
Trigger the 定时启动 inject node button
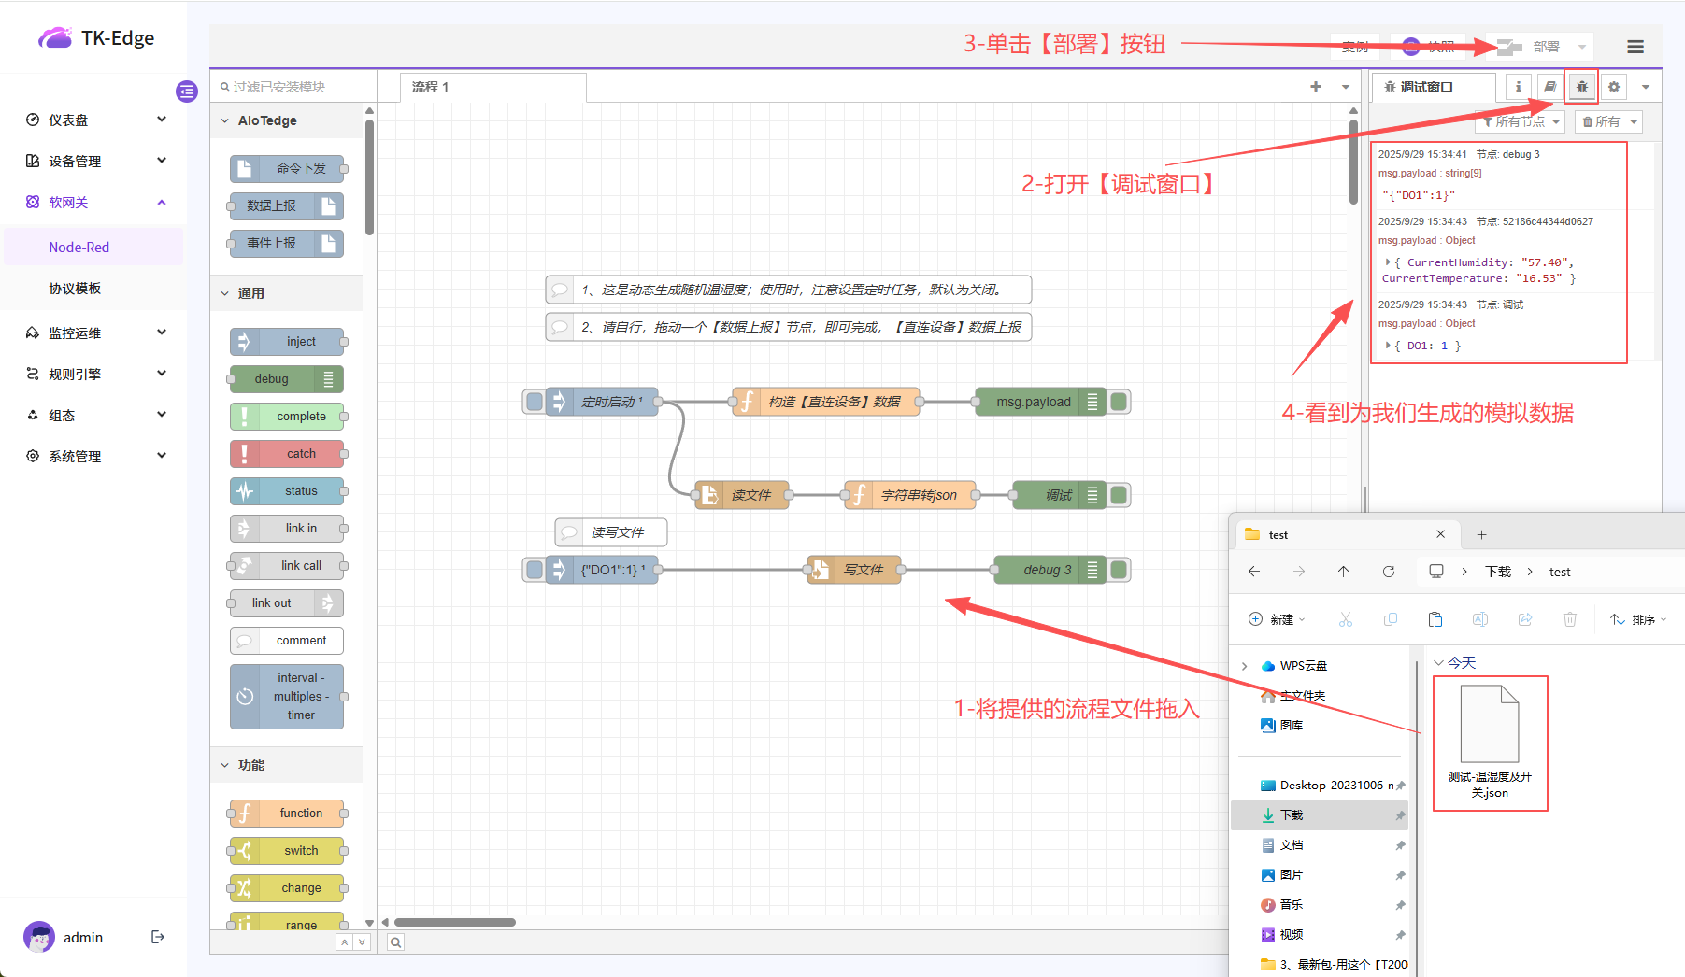pos(535,402)
